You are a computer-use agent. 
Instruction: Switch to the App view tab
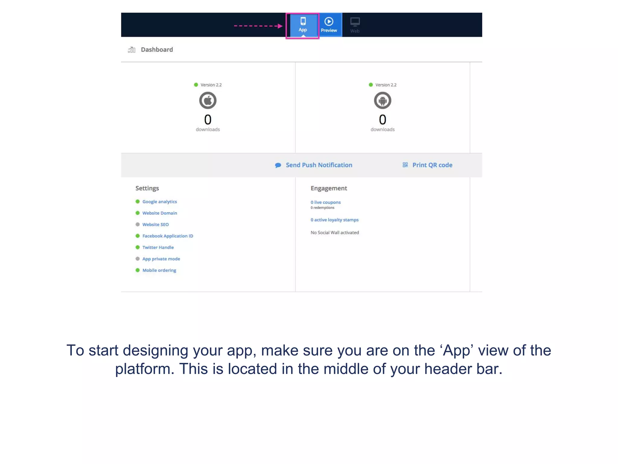click(x=303, y=30)
